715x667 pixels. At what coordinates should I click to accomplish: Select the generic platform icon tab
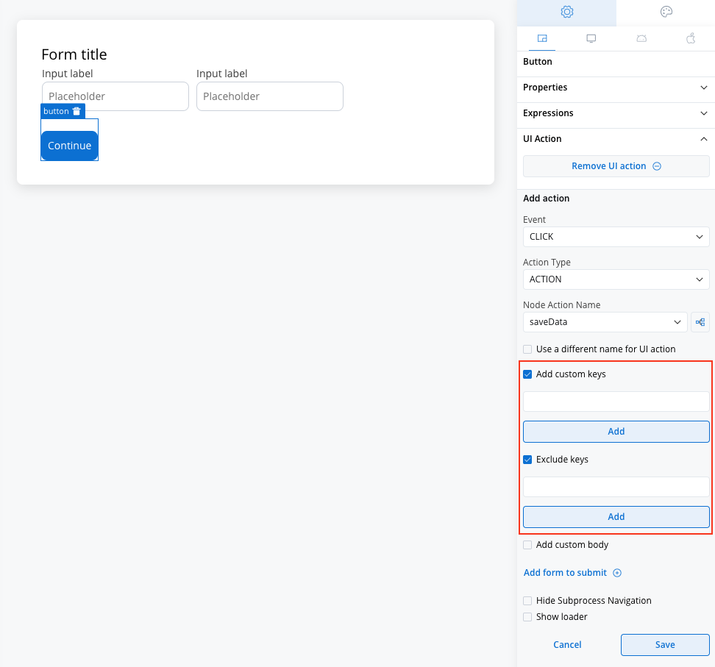coord(542,38)
